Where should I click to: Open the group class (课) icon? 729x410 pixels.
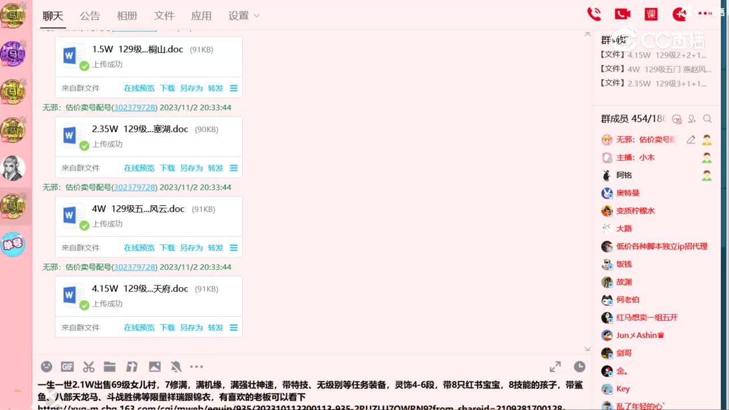(651, 14)
